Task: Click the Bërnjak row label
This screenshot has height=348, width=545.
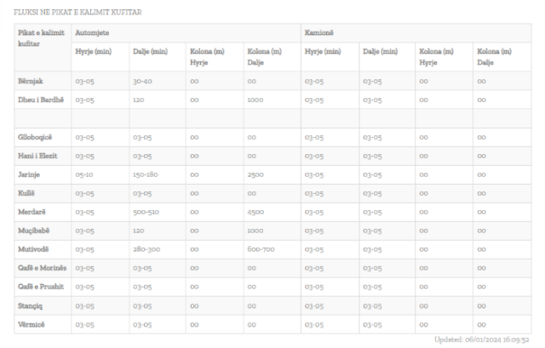Action: (x=31, y=81)
